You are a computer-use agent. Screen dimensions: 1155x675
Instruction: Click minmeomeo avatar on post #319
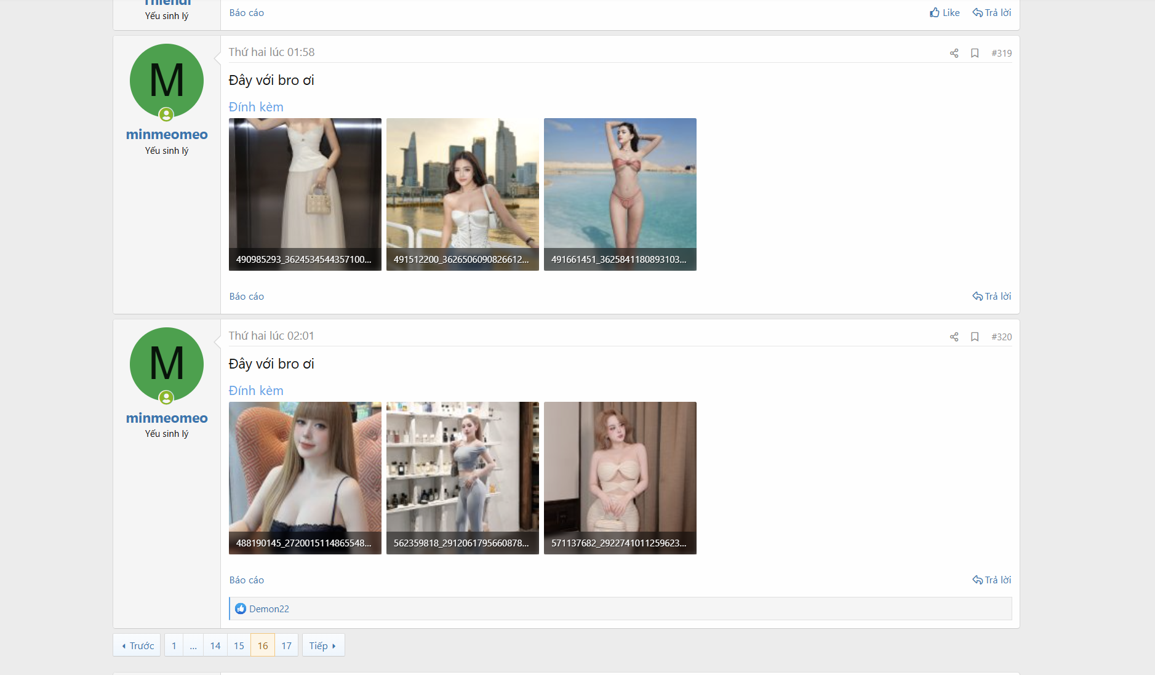click(167, 81)
